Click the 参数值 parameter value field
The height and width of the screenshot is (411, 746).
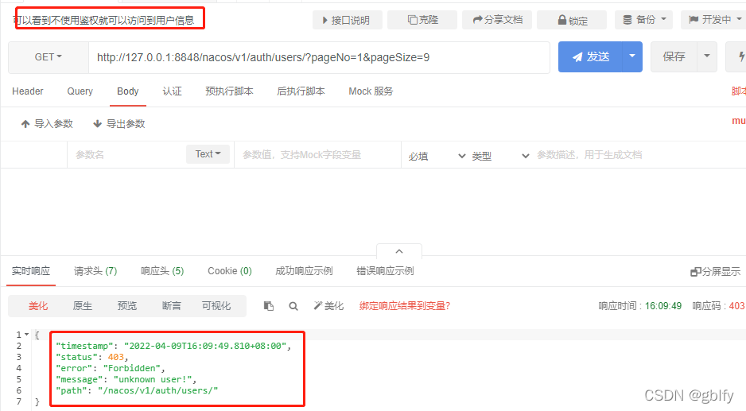318,154
